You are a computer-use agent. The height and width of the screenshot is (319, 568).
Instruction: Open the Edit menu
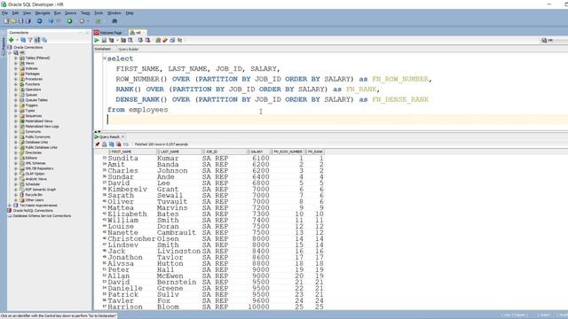(x=15, y=13)
